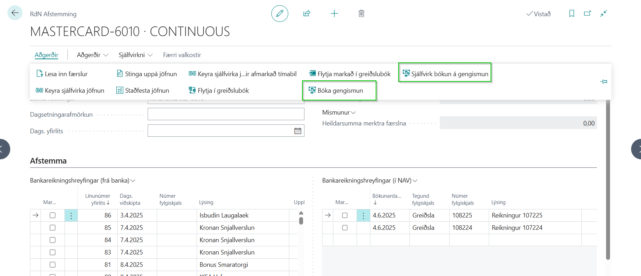
Task: Tick checkbox for line number 84
Action: point(53,240)
